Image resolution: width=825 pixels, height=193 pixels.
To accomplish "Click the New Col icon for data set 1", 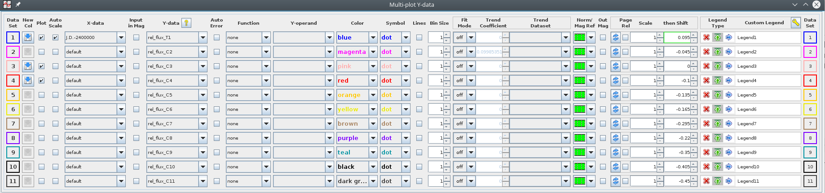I will coord(28,37).
